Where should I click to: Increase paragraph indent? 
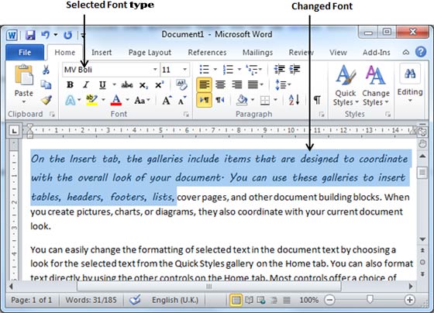pos(294,69)
